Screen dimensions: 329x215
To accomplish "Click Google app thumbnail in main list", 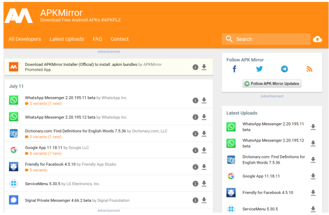I will point(14,150).
